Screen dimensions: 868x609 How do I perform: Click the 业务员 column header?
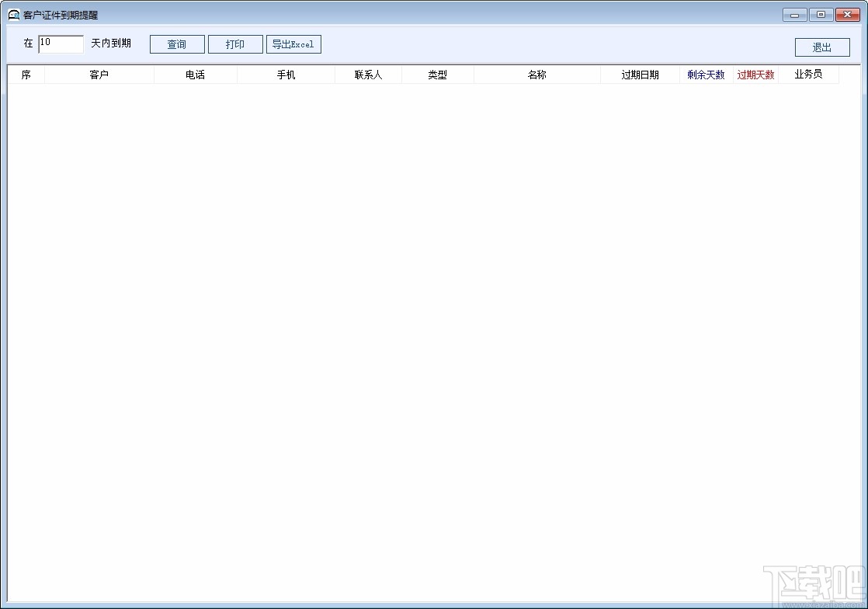pos(809,75)
